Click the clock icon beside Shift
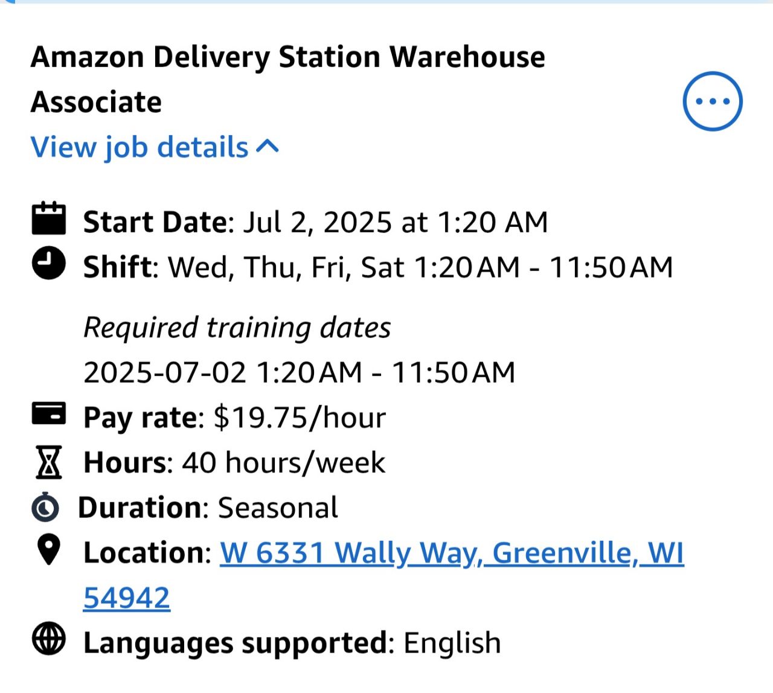773x693 pixels. 48,263
